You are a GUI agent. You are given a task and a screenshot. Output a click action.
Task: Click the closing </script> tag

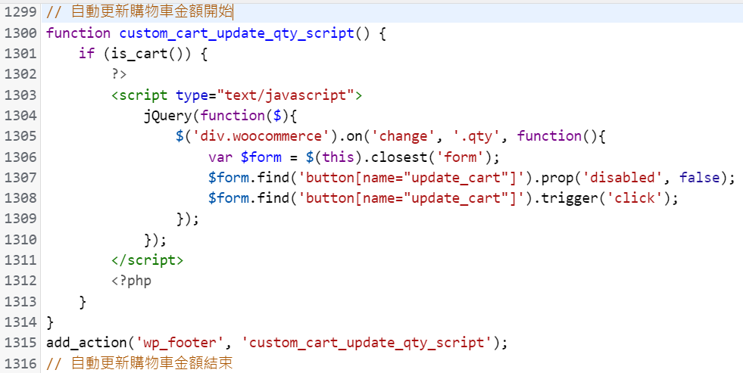click(147, 260)
